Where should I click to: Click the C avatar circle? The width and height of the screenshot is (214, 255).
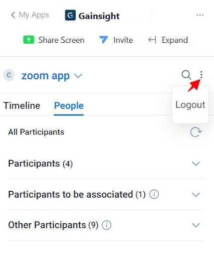tap(9, 75)
